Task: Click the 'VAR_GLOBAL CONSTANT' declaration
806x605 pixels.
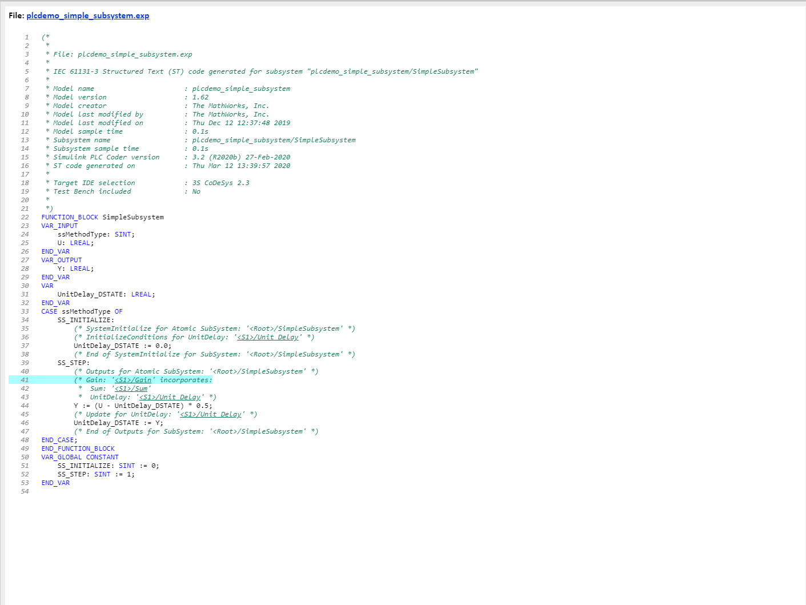Action: click(x=80, y=457)
